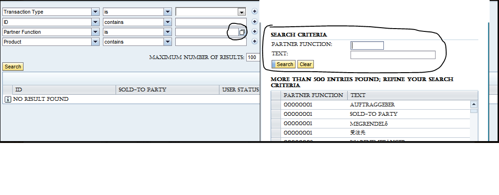Sort by the User Status column header

click(x=240, y=90)
